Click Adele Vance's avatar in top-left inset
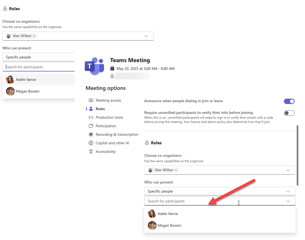The height and width of the screenshot is (240, 305). click(x=10, y=79)
